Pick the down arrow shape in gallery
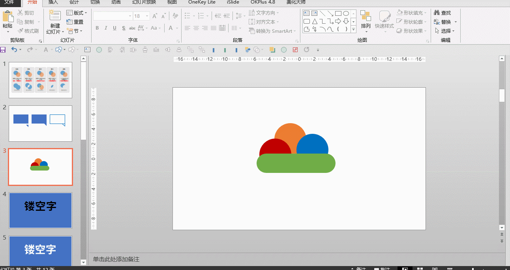The image size is (510, 270). click(346, 21)
